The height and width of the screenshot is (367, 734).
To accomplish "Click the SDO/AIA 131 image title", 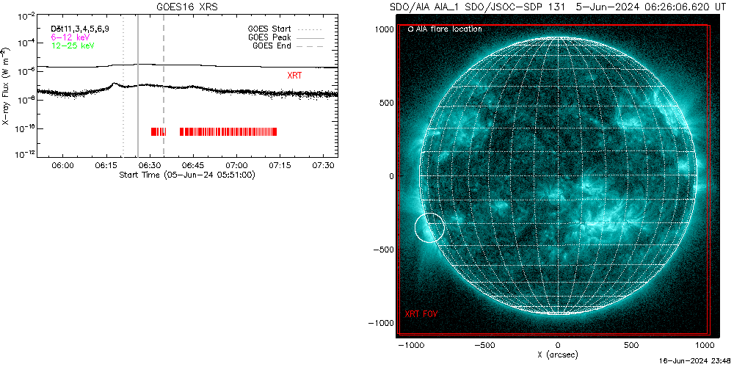I will [557, 7].
